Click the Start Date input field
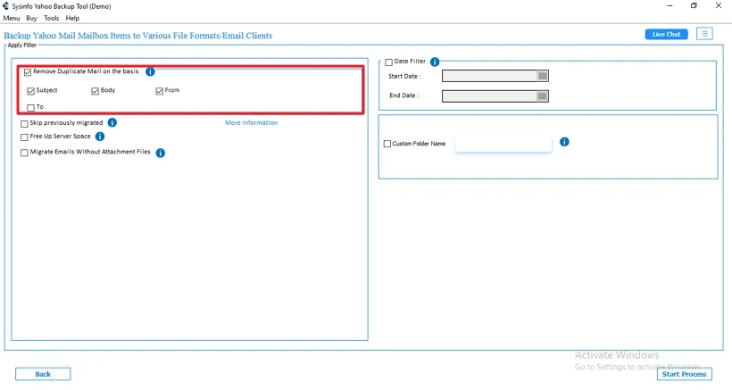This screenshot has width=732, height=390. [x=495, y=76]
